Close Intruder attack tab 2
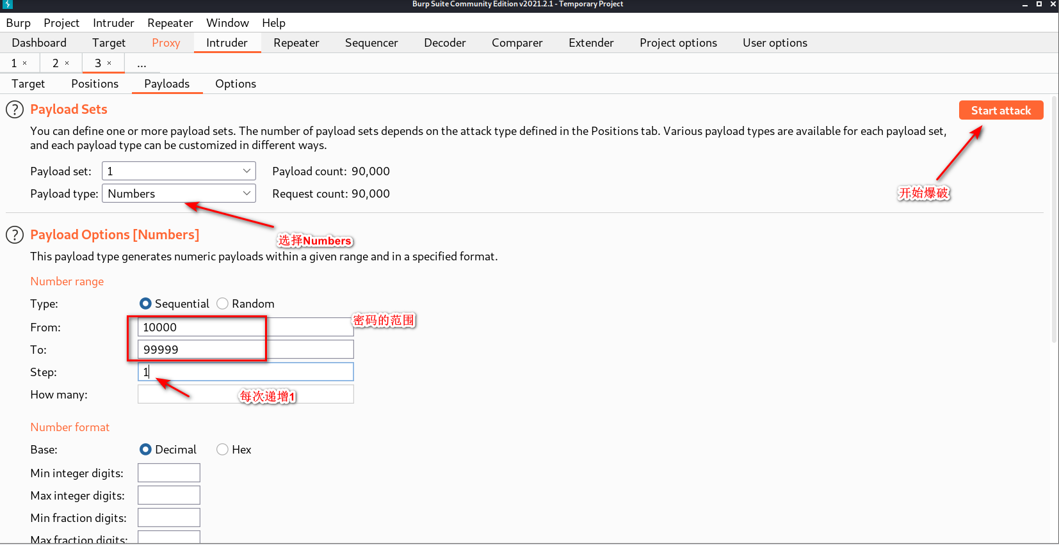 pyautogui.click(x=67, y=63)
